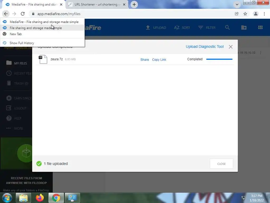The height and width of the screenshot is (203, 270).
Task: Click Share for zeura.7z
Action: 145,59
